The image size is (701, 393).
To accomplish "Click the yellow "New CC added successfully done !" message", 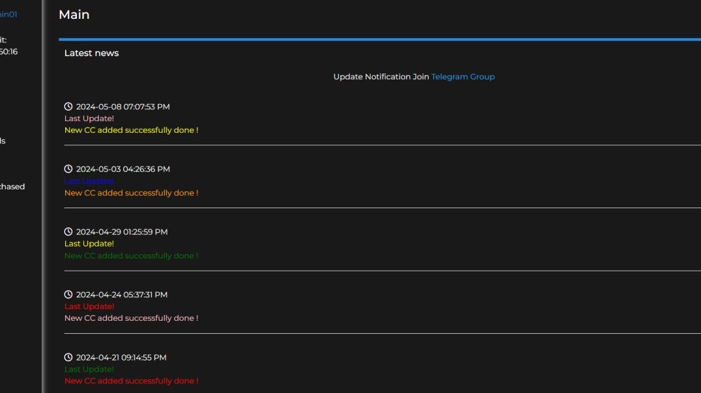I will [x=131, y=130].
